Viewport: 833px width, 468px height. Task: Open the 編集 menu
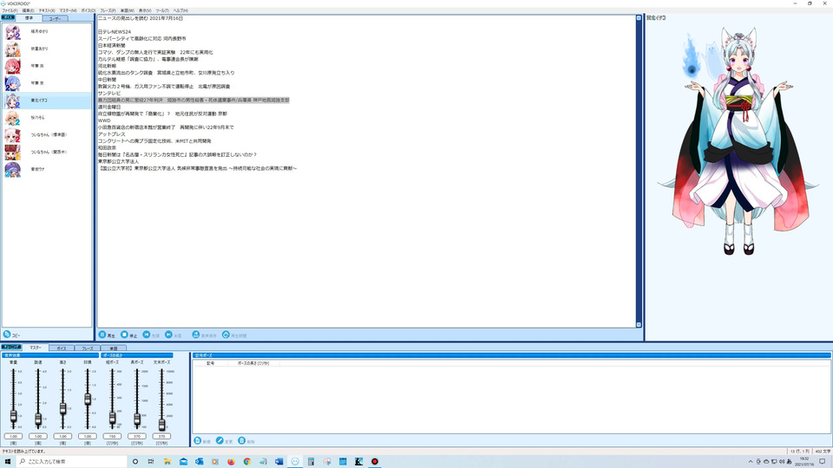tap(28, 10)
